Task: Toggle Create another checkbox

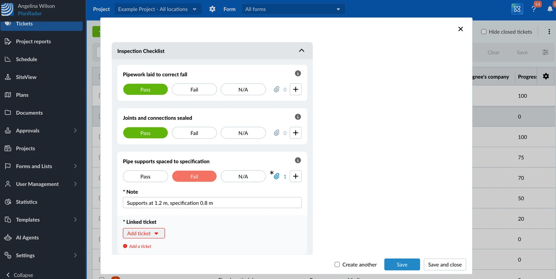Action: (337, 264)
